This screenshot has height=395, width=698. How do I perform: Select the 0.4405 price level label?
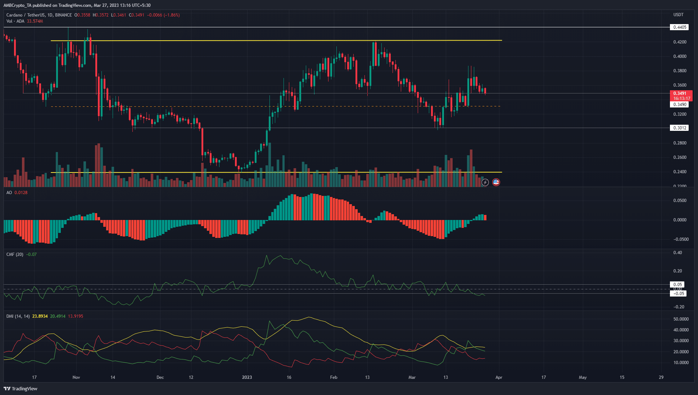pos(680,27)
